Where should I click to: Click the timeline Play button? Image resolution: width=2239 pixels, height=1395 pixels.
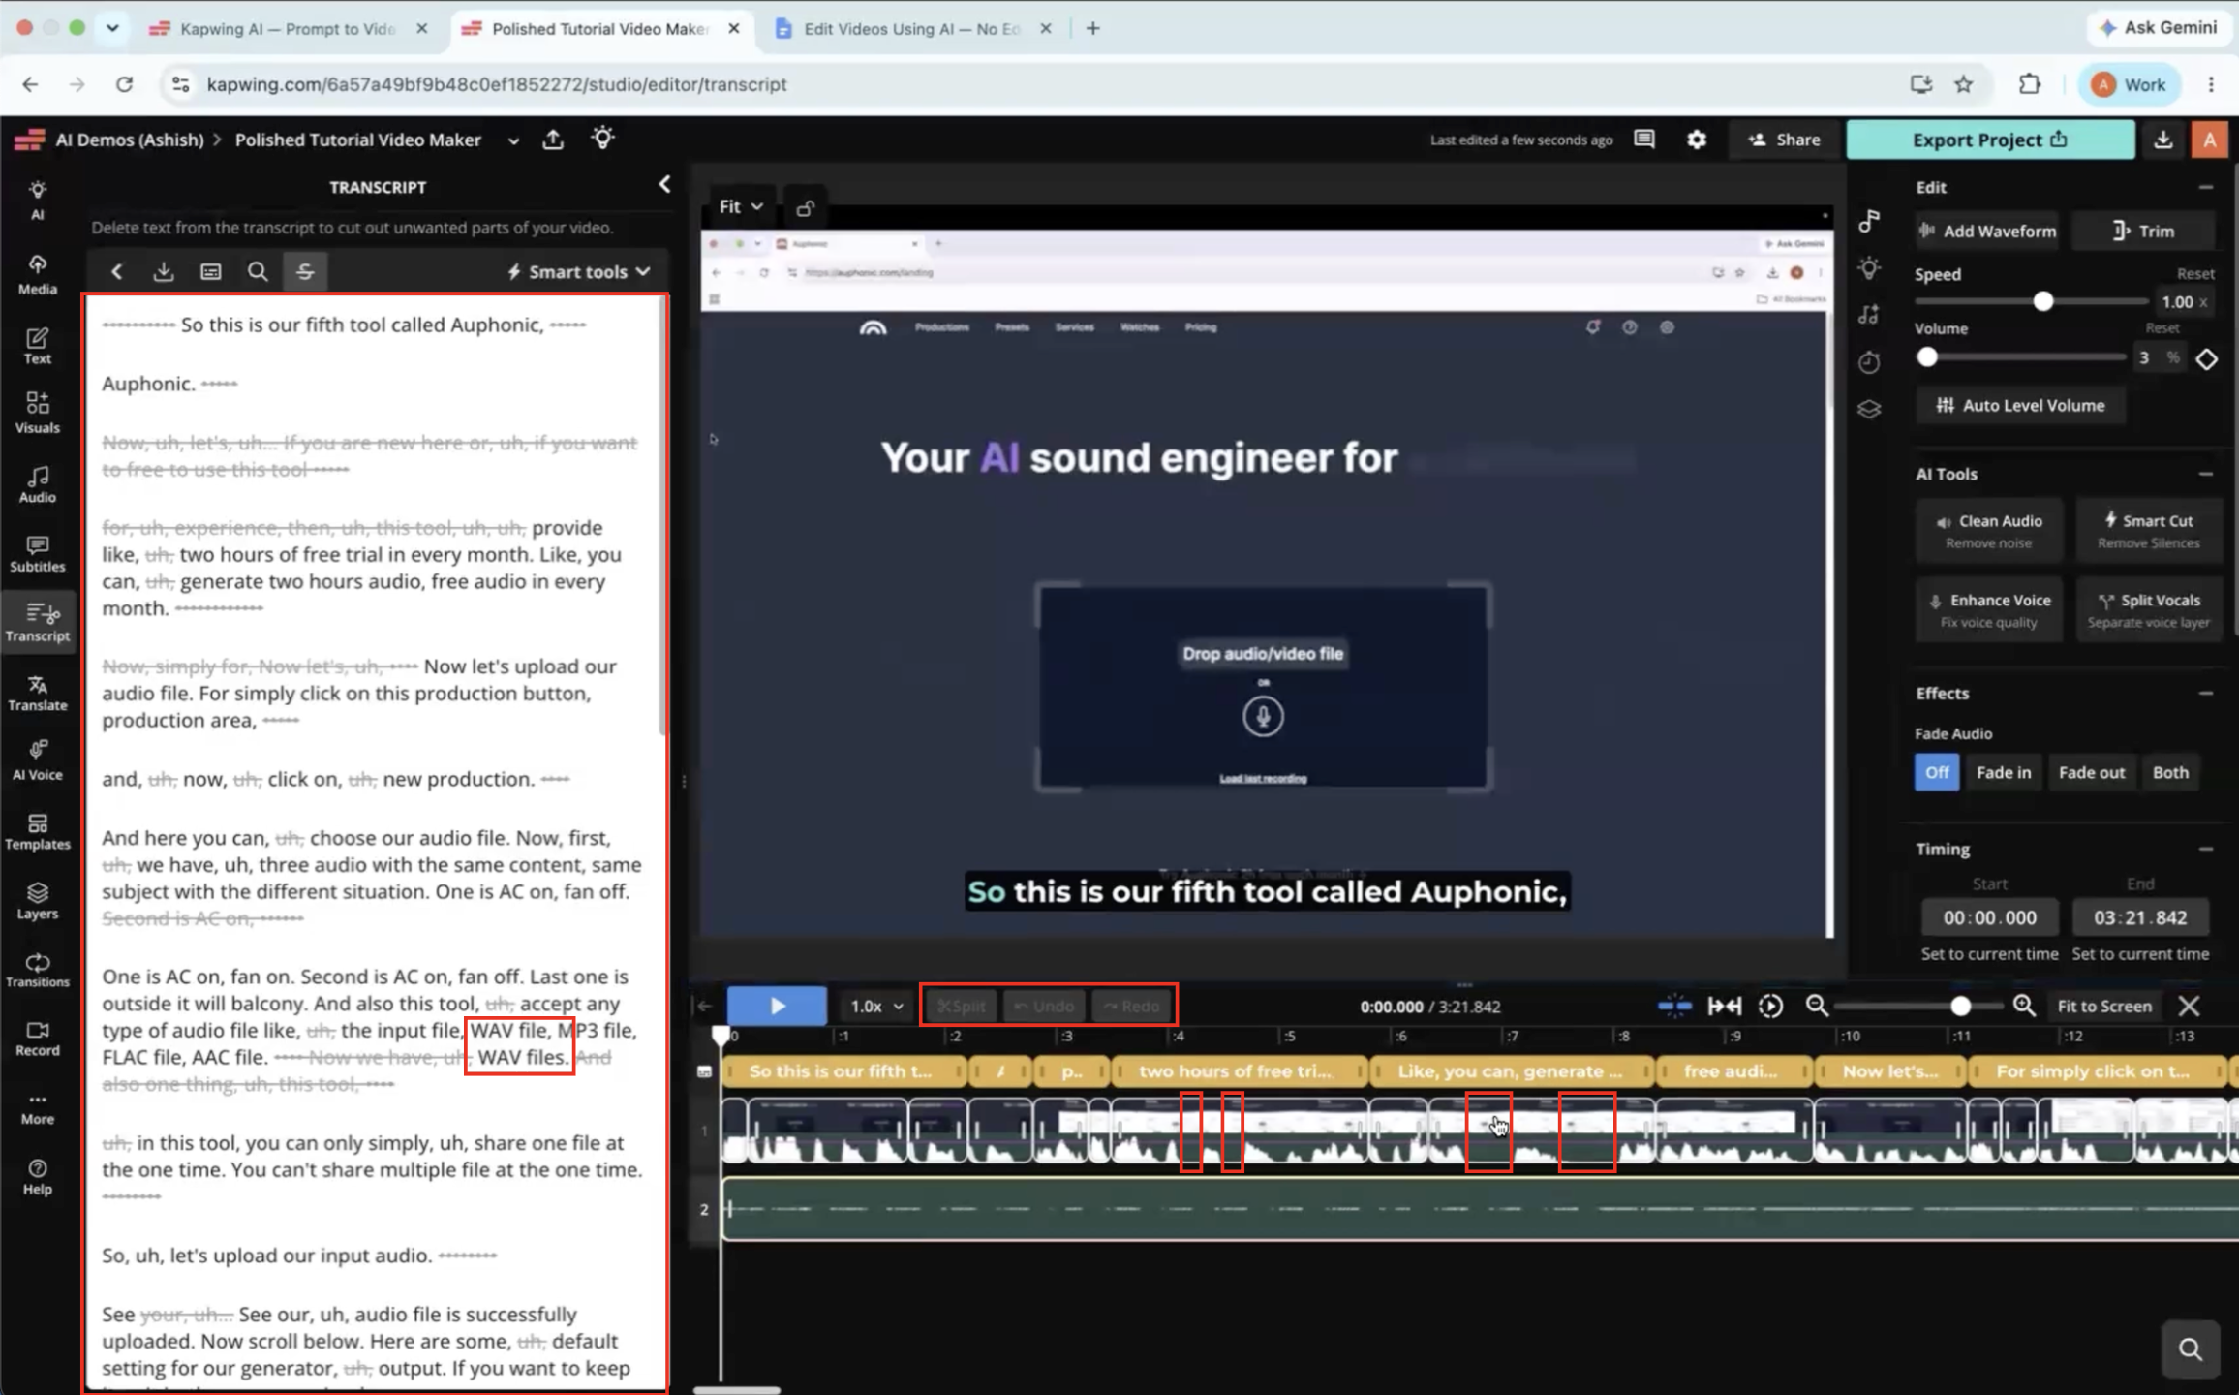777,1007
